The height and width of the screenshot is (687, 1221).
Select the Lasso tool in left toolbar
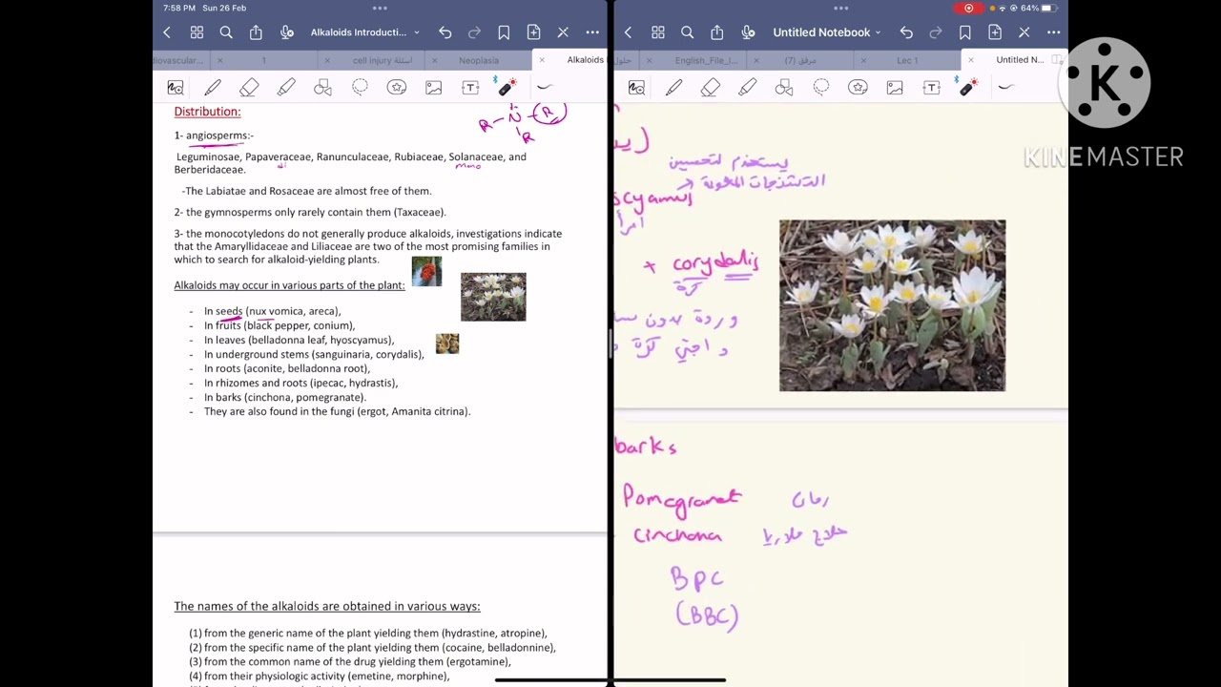coord(360,88)
